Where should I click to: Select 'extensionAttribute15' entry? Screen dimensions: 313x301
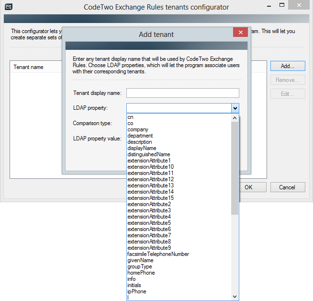pyautogui.click(x=179, y=198)
